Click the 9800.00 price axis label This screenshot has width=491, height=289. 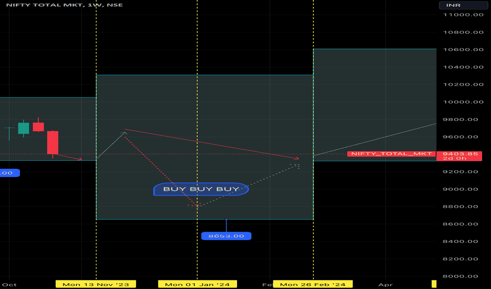pyautogui.click(x=460, y=119)
